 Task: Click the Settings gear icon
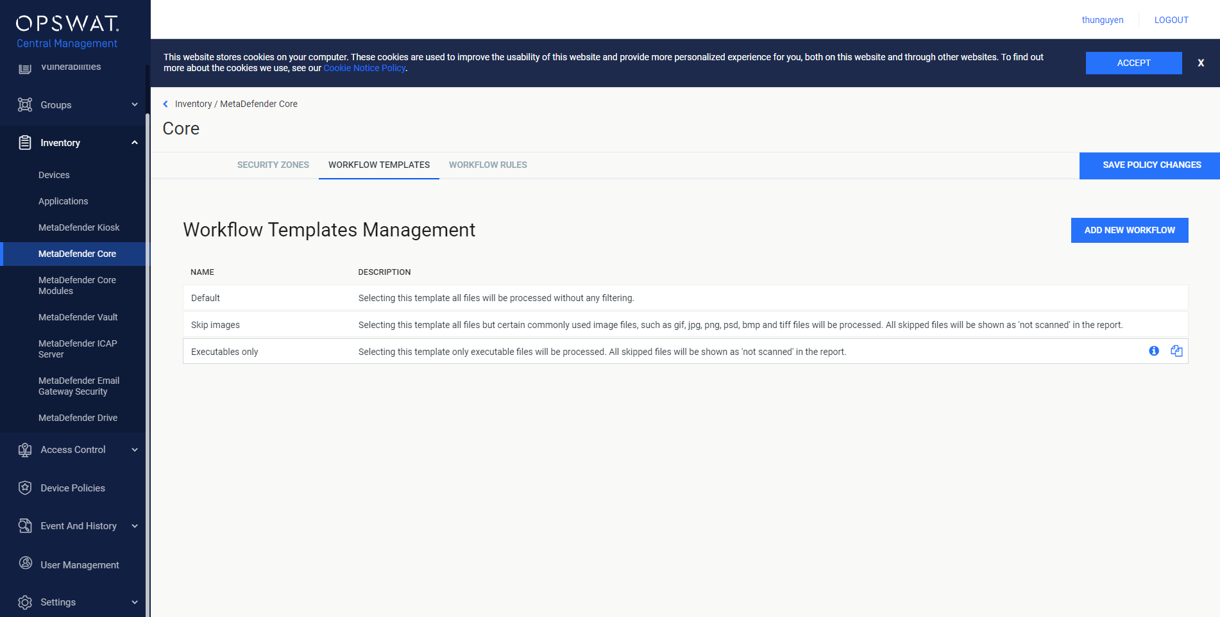pyautogui.click(x=25, y=602)
